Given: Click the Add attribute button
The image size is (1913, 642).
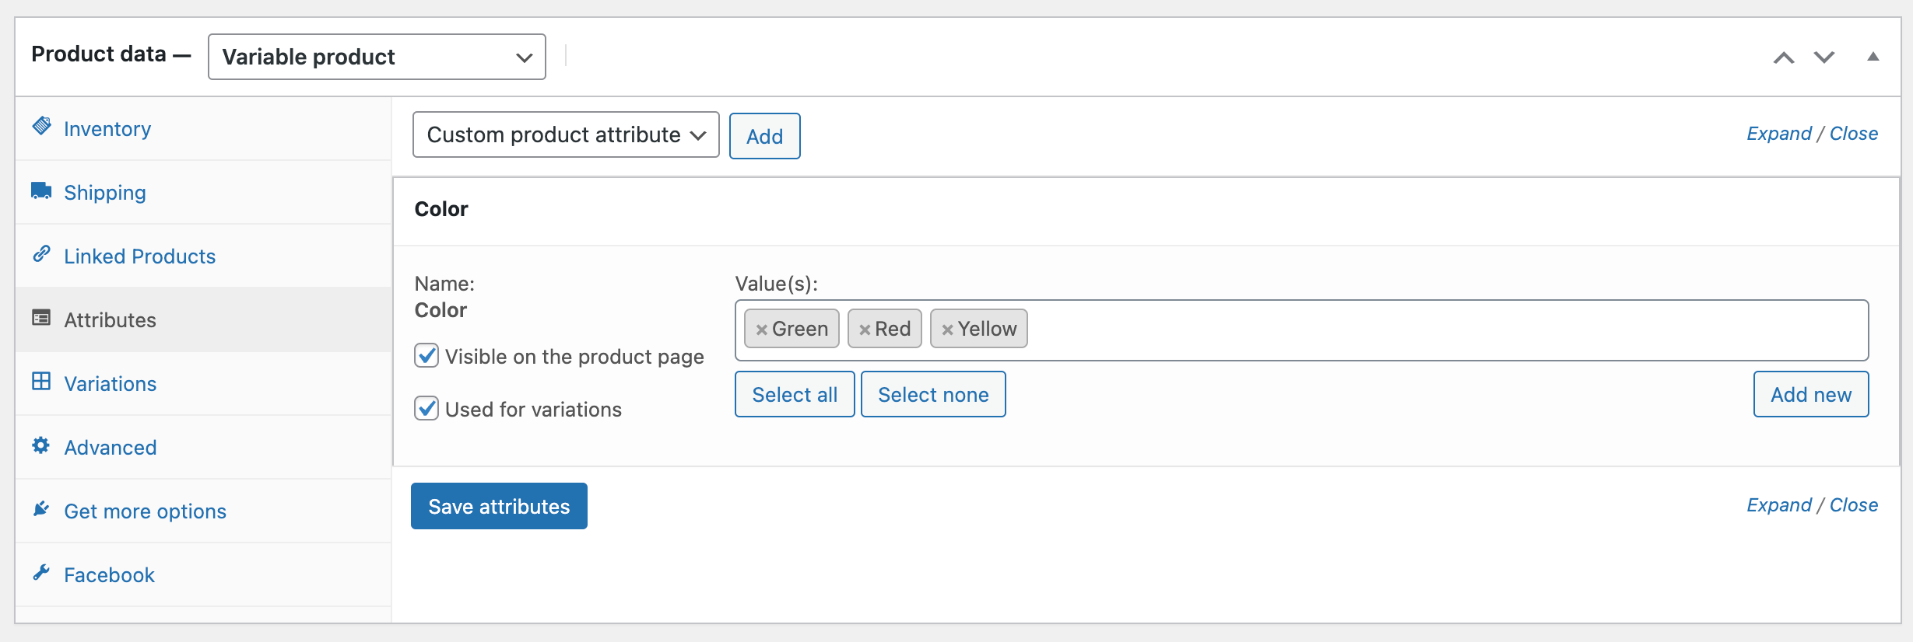Looking at the screenshot, I should (x=764, y=136).
